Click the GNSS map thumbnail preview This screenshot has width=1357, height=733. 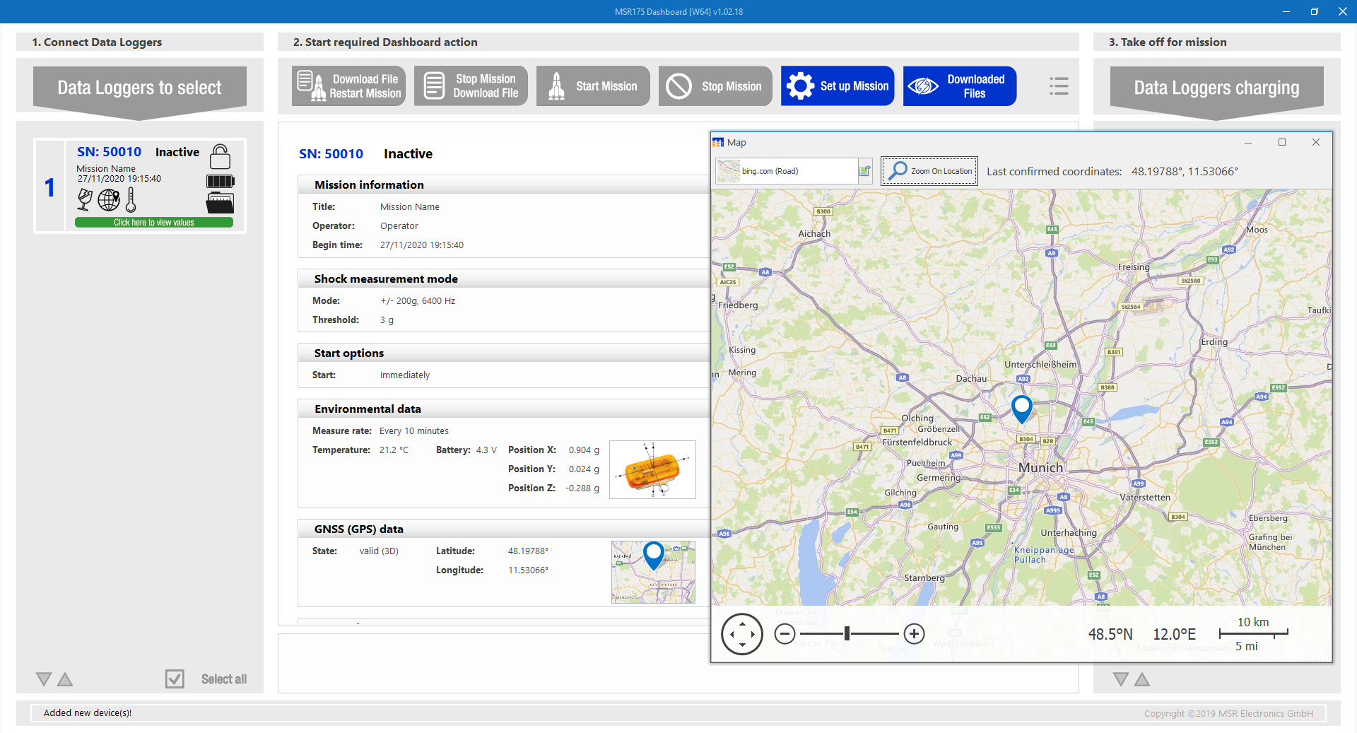tap(653, 572)
